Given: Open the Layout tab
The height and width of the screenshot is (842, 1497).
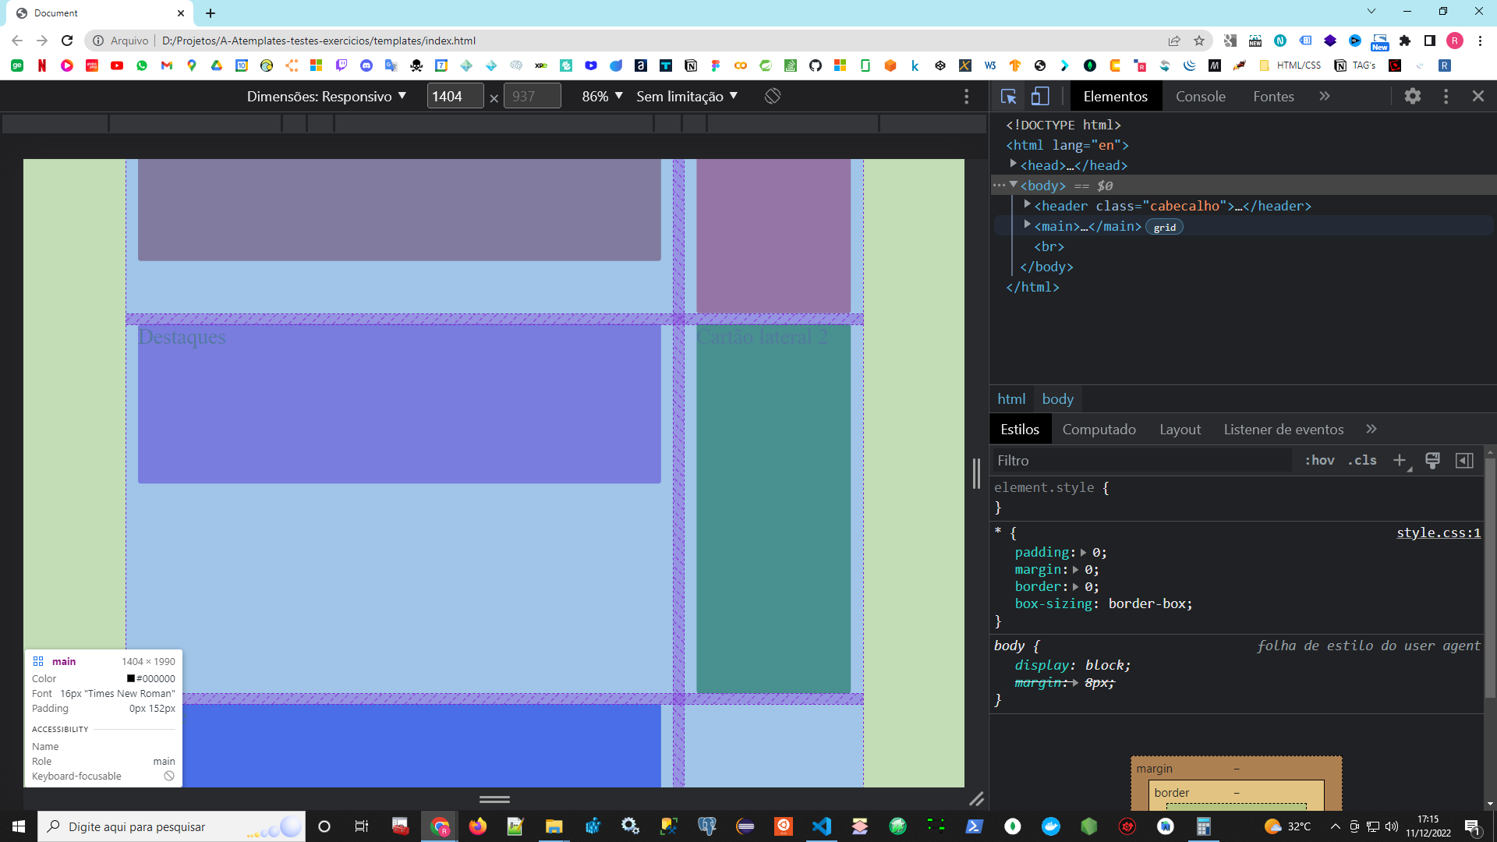Looking at the screenshot, I should coord(1180,430).
